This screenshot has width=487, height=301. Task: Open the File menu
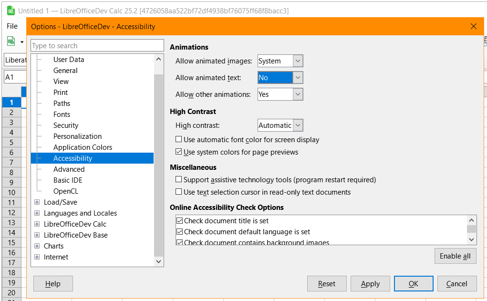[x=12, y=26]
